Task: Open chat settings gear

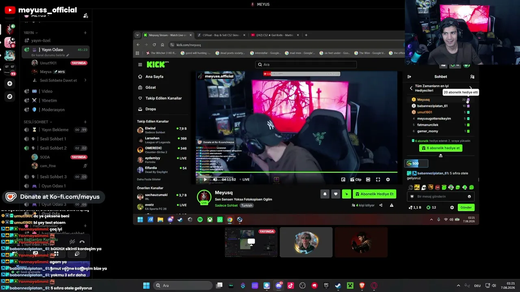Action: point(452,208)
